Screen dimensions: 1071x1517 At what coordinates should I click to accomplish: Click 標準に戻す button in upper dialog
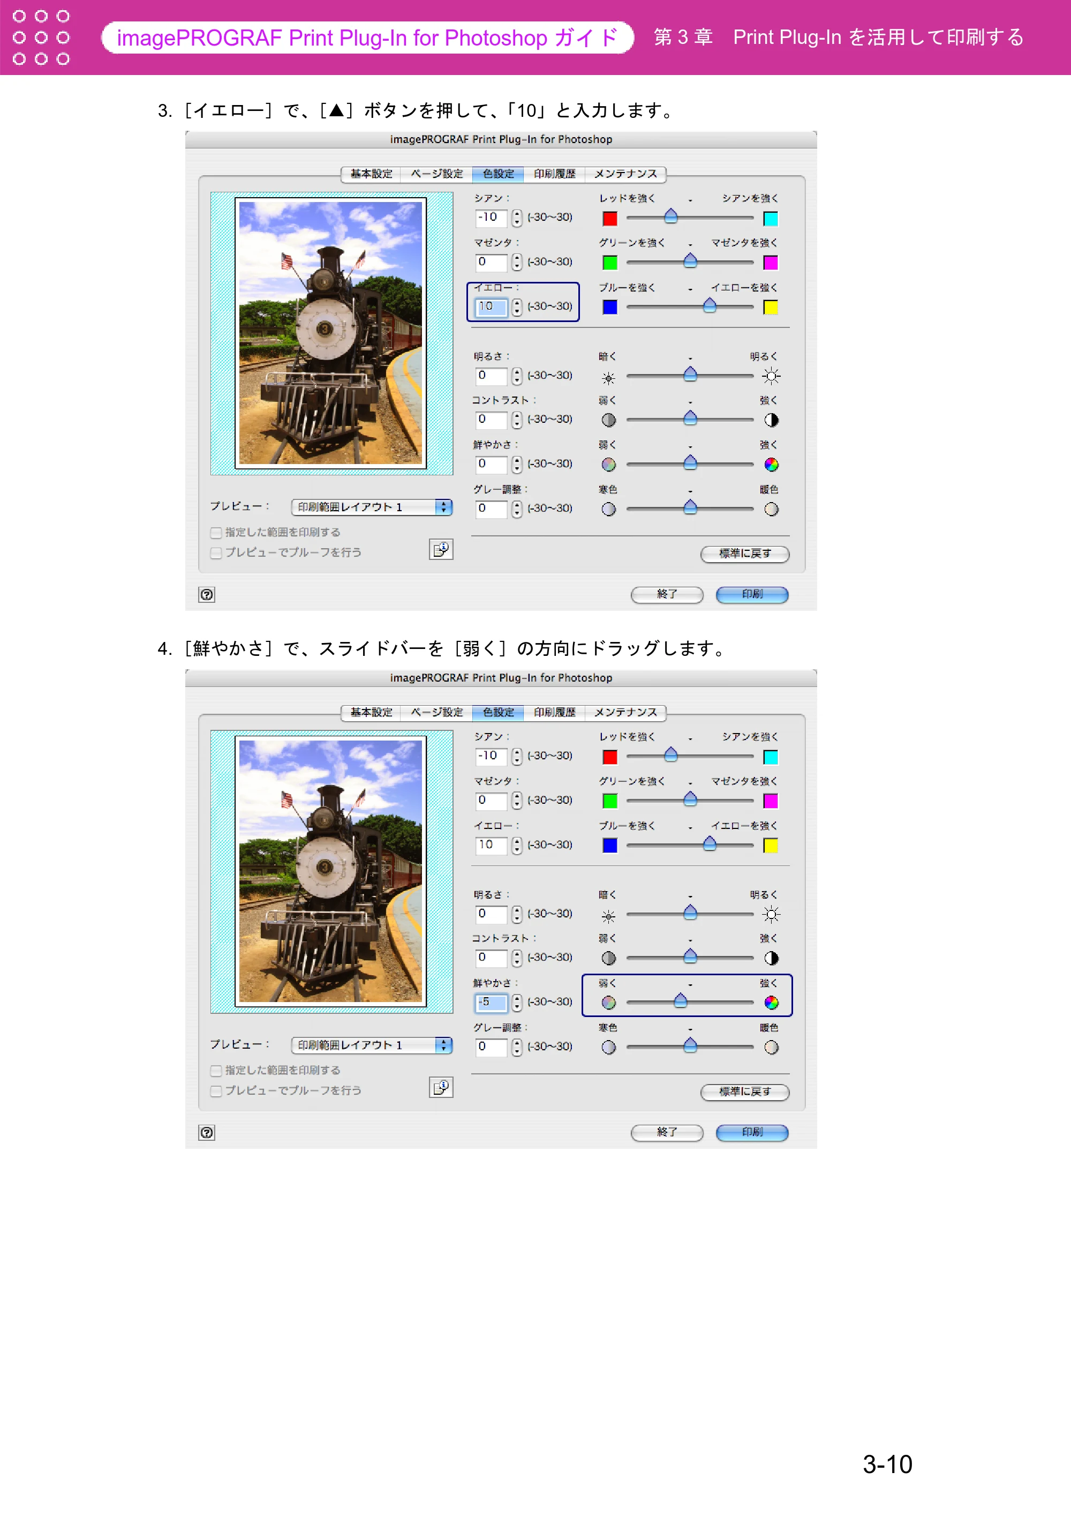pos(745,554)
